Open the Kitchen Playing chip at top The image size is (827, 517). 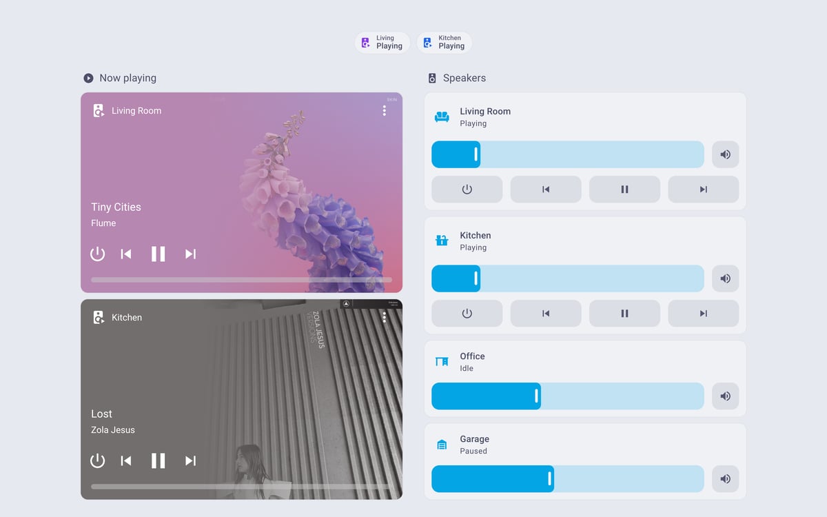pos(445,43)
